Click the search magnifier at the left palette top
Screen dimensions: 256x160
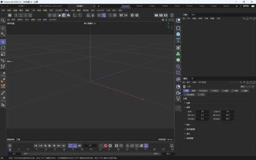pyautogui.click(x=3, y=20)
